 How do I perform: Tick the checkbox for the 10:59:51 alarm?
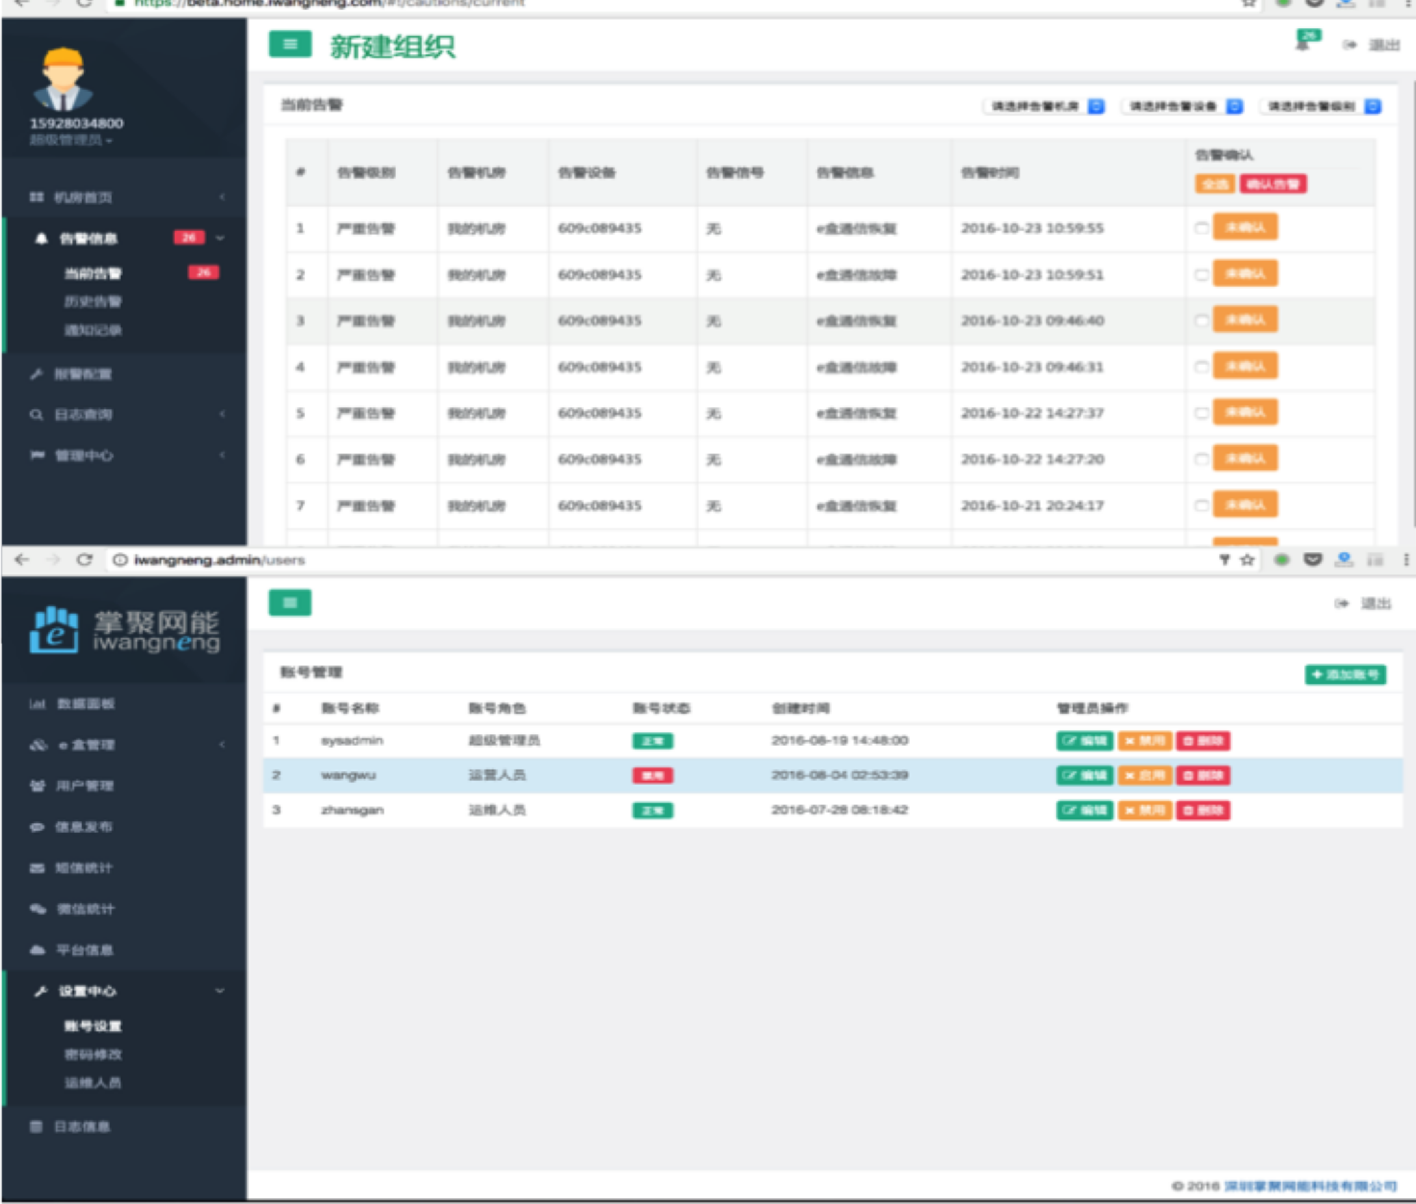click(x=1201, y=274)
